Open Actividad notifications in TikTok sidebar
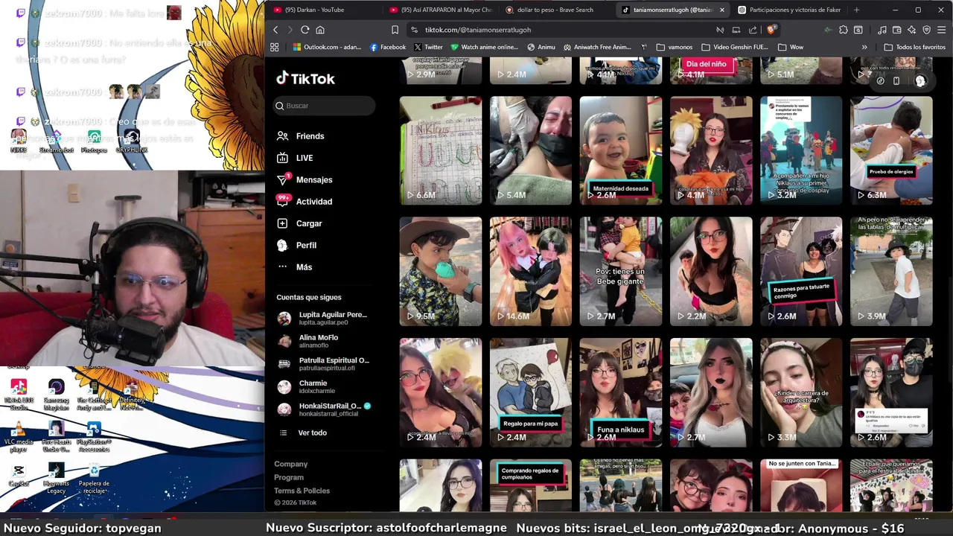The image size is (953, 536). coord(305,202)
